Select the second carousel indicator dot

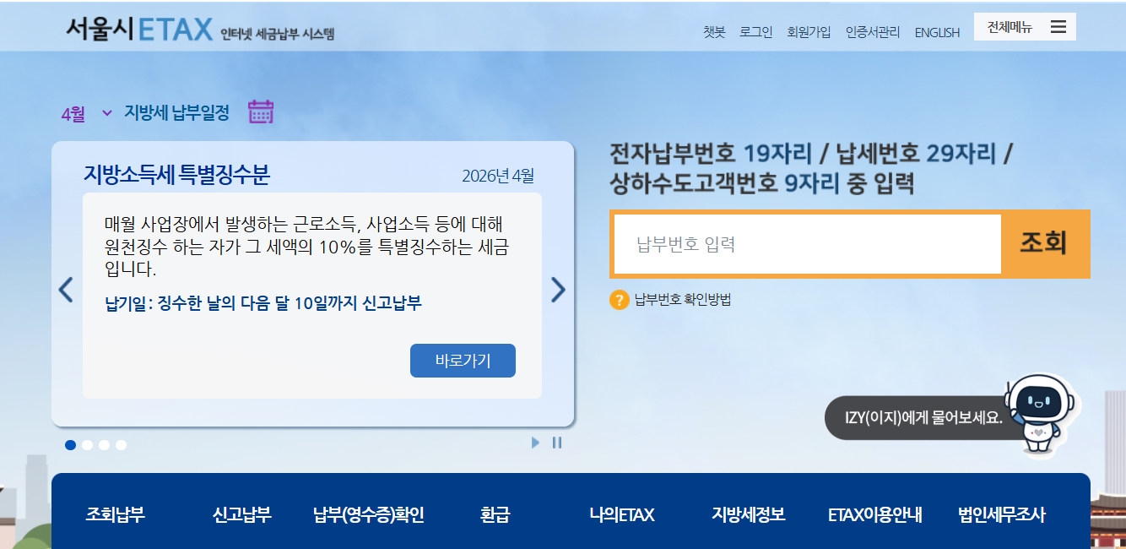coord(87,445)
